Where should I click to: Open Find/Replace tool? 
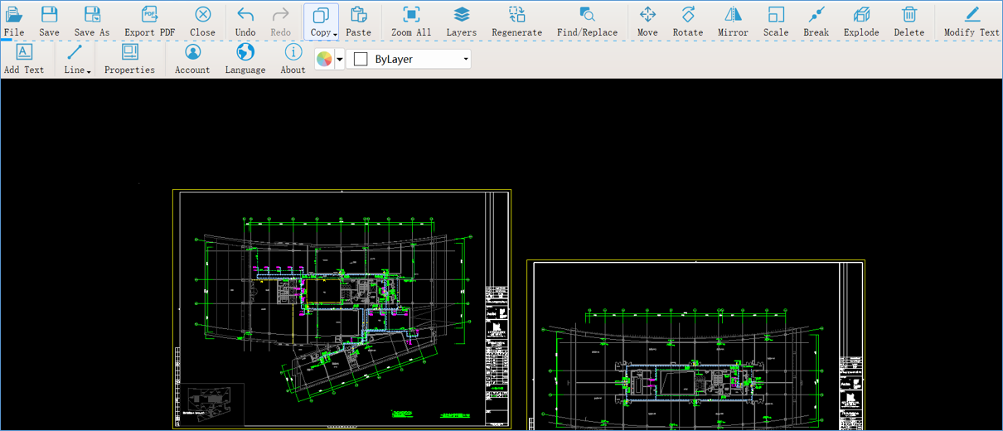click(x=587, y=22)
